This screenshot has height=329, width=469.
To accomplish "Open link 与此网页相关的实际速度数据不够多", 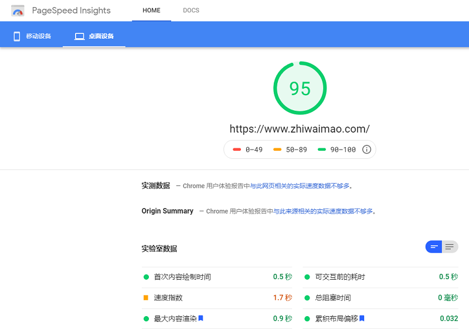I will 300,186.
